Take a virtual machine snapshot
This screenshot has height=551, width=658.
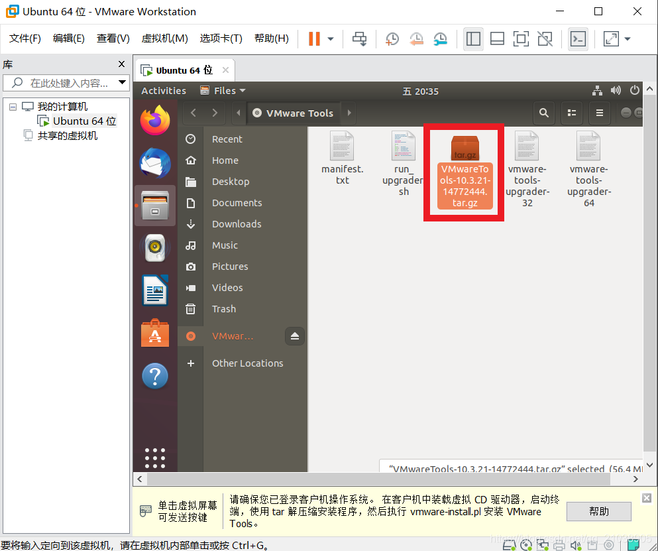pos(392,39)
